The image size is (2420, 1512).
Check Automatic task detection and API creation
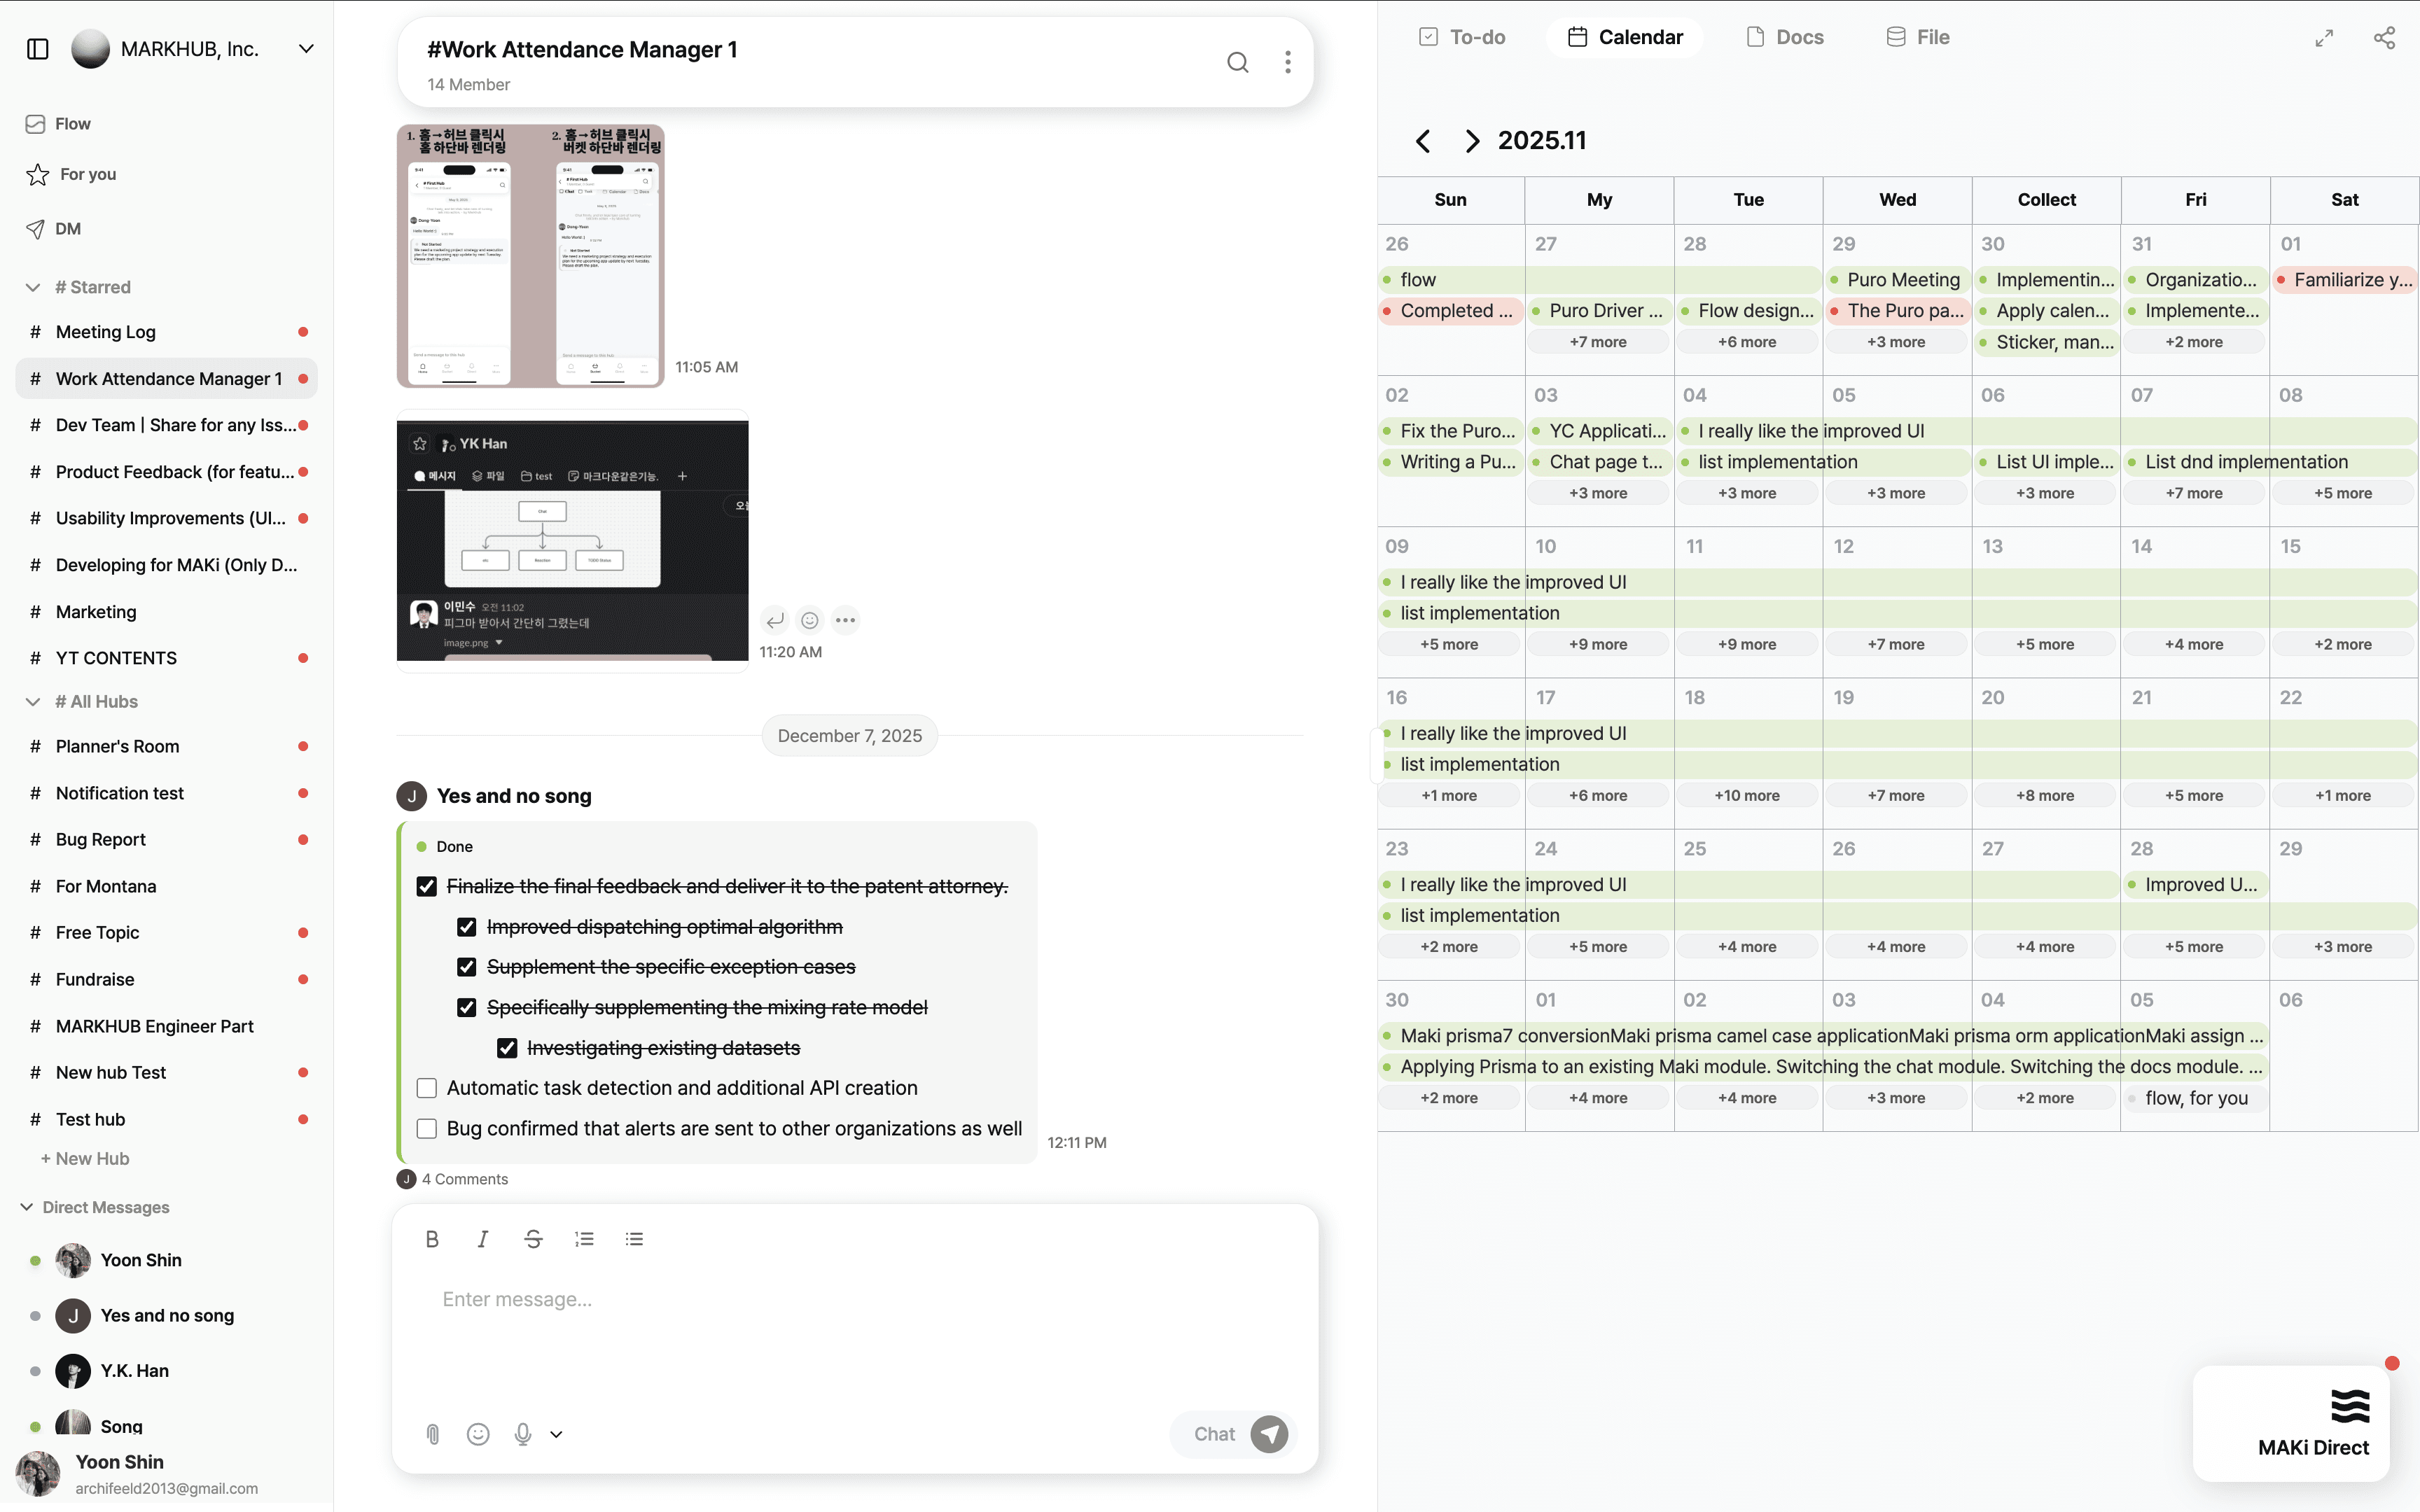[427, 1088]
